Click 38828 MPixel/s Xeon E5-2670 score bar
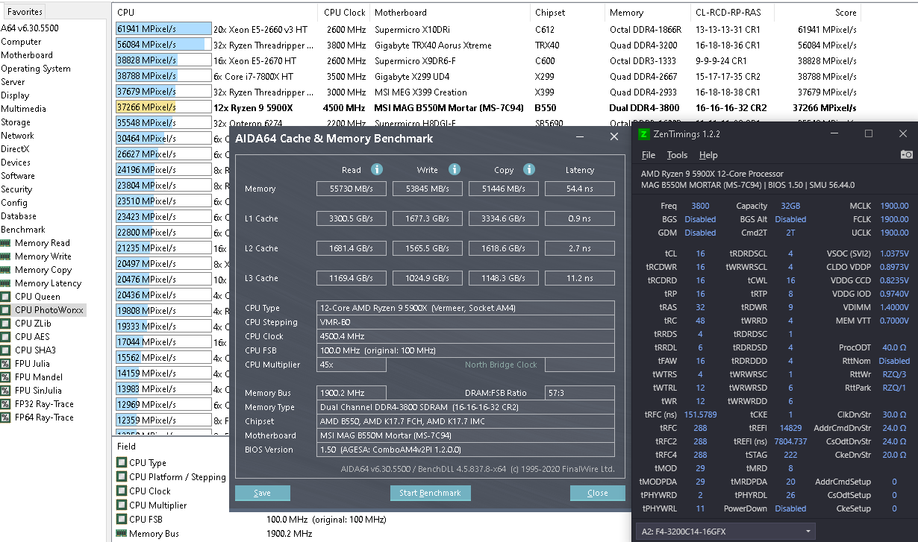Viewport: 918px width, 542px height. click(163, 60)
